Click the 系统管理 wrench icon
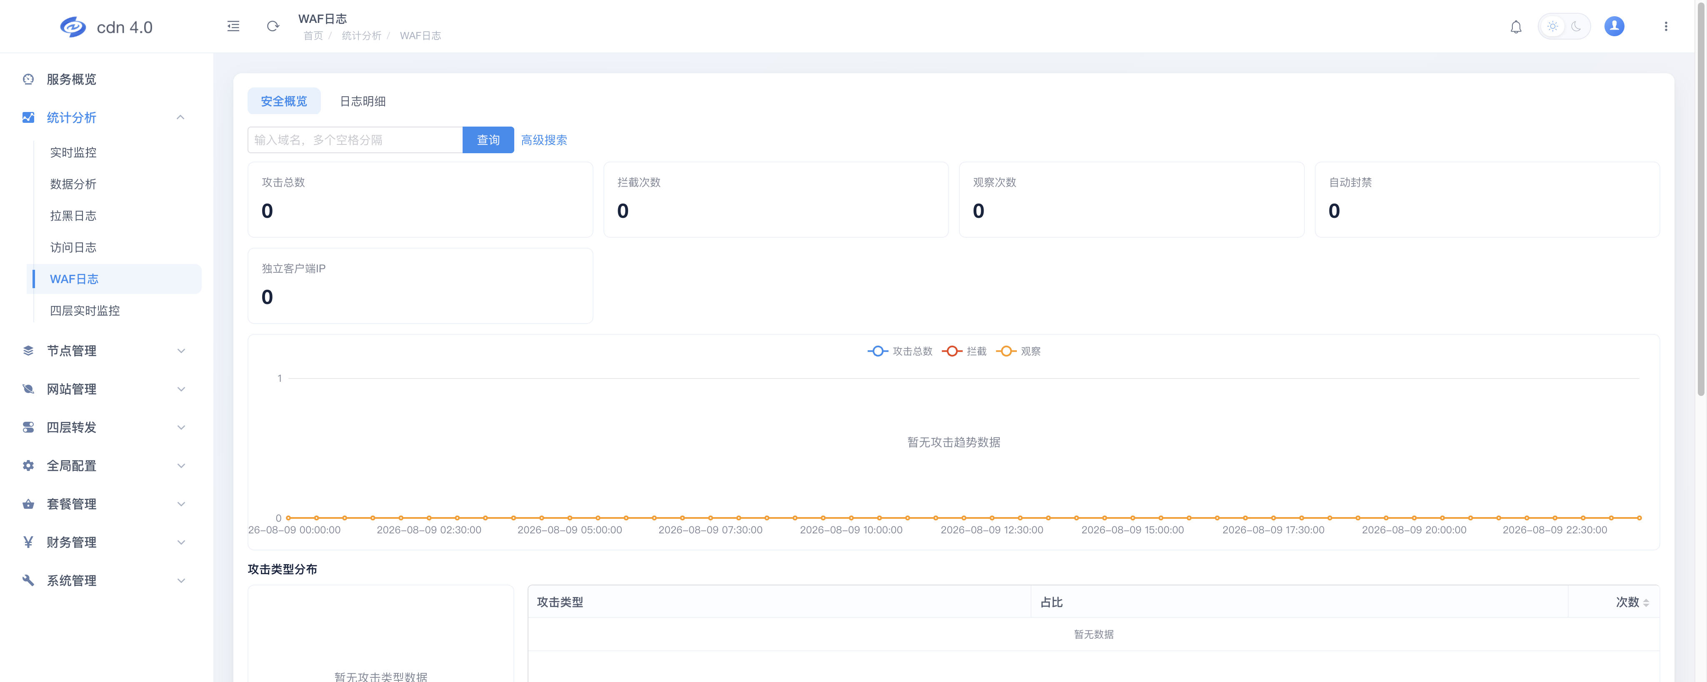This screenshot has height=682, width=1707. click(28, 581)
